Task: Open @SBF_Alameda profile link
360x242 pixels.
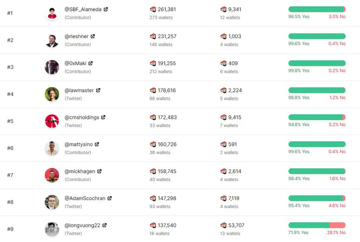Action: click(x=83, y=9)
